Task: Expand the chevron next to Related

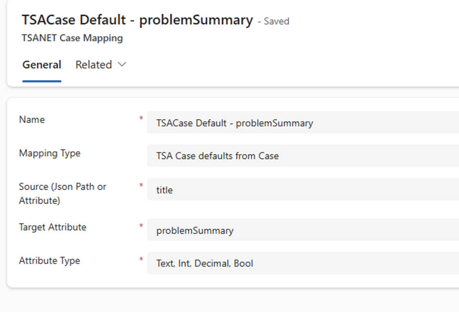Action: pyautogui.click(x=122, y=65)
